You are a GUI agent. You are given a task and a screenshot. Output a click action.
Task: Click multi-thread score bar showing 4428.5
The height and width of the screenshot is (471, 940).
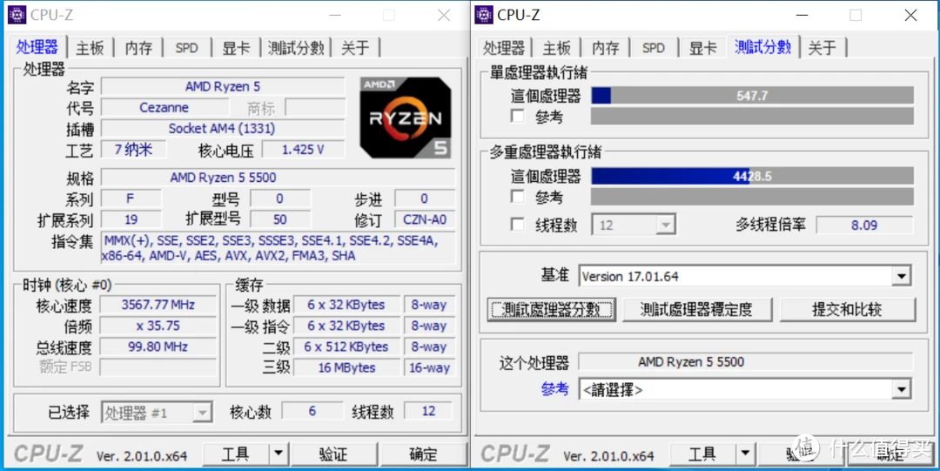[x=752, y=176]
